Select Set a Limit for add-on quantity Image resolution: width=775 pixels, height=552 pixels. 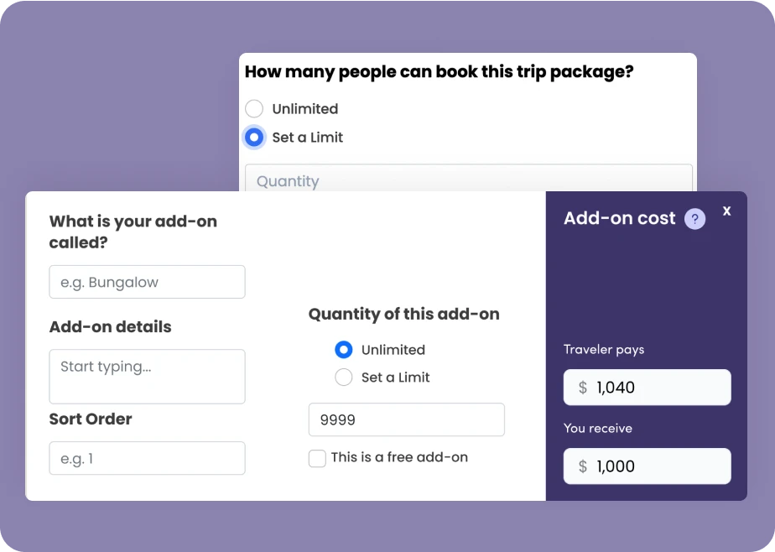coord(343,377)
